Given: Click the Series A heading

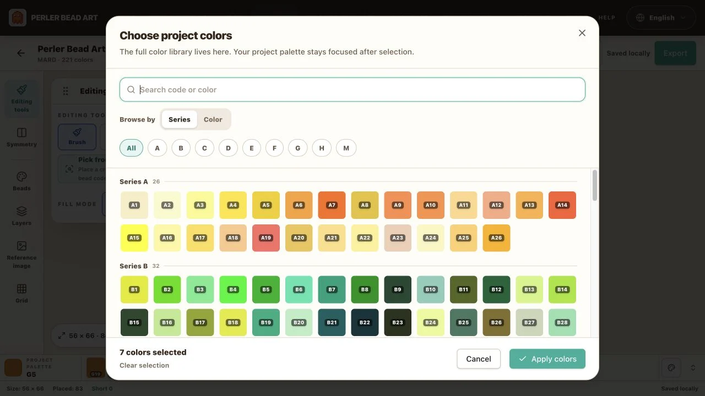Looking at the screenshot, I should click(134, 182).
